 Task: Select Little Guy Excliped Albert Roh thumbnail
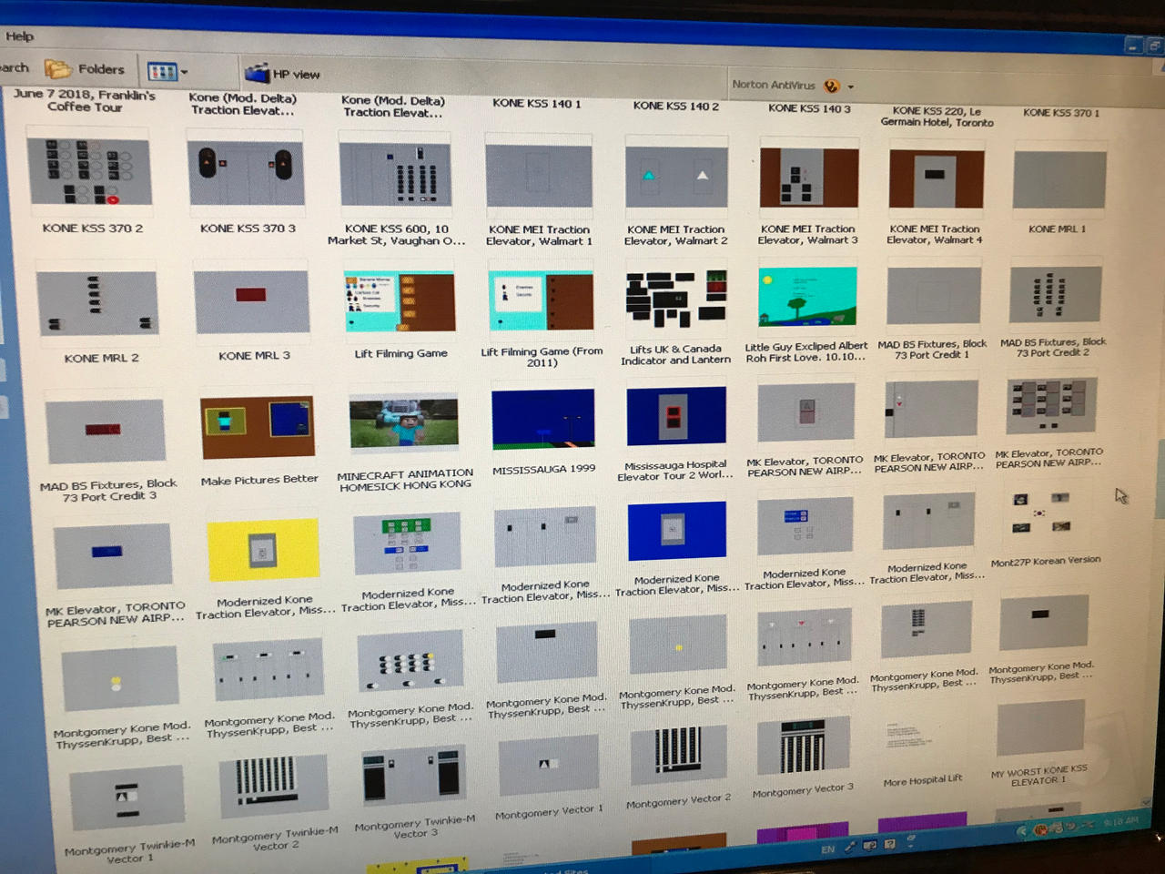(806, 296)
